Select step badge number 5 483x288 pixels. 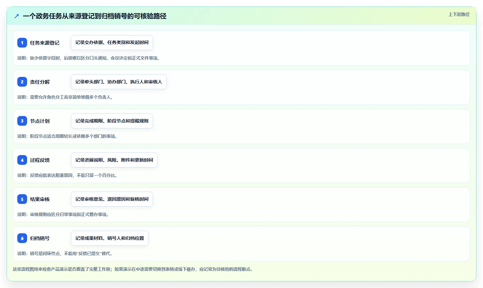(22, 199)
